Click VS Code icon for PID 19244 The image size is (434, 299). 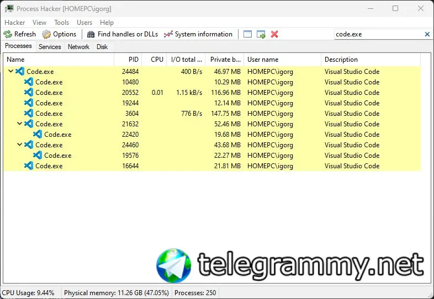(x=29, y=103)
